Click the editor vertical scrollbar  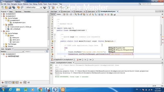click(161, 35)
